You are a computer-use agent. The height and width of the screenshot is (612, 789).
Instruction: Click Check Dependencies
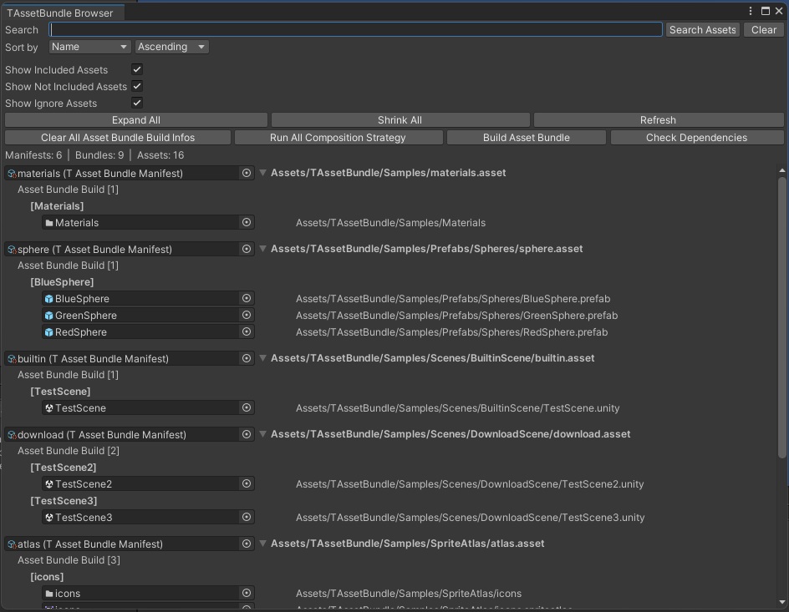coord(697,138)
